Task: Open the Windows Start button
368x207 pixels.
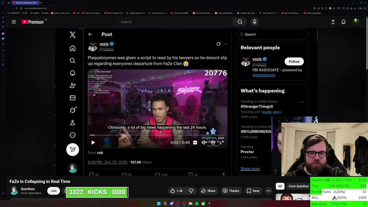Action: (x=159, y=204)
